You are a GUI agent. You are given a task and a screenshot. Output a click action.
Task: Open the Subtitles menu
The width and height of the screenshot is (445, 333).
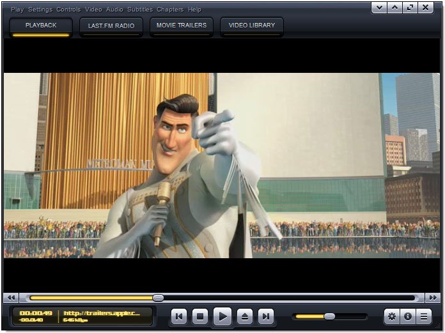140,10
